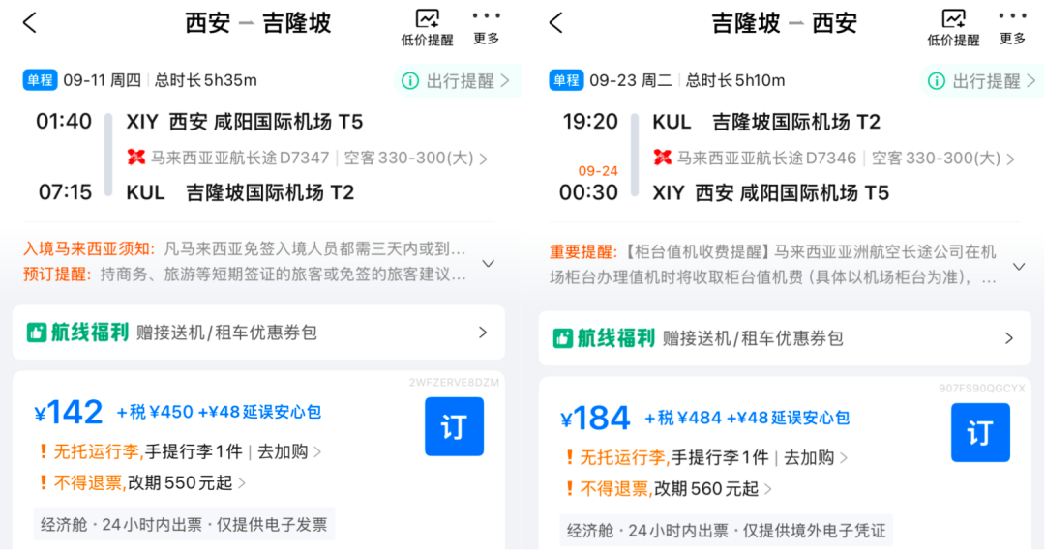Tap tax info +税¥450
The height and width of the screenshot is (550, 1045).
(155, 412)
